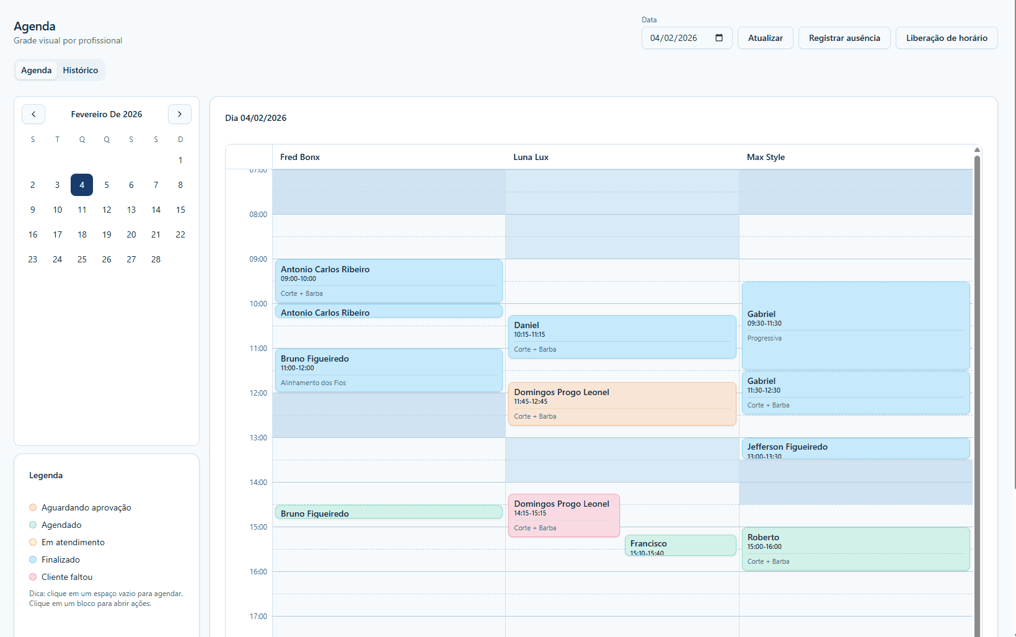Select day 28 in the mini calendar

pos(156,259)
